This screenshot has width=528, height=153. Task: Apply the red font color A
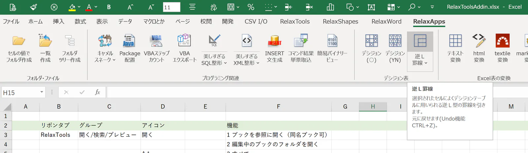click(x=89, y=7)
